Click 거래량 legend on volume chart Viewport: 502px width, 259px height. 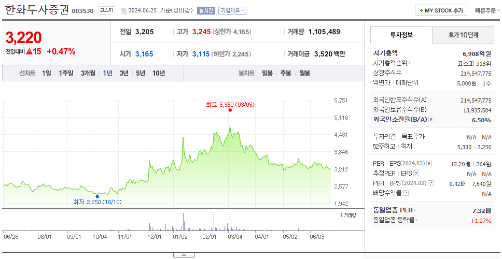(x=348, y=215)
